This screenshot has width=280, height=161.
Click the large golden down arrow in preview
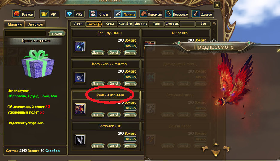tap(216, 153)
